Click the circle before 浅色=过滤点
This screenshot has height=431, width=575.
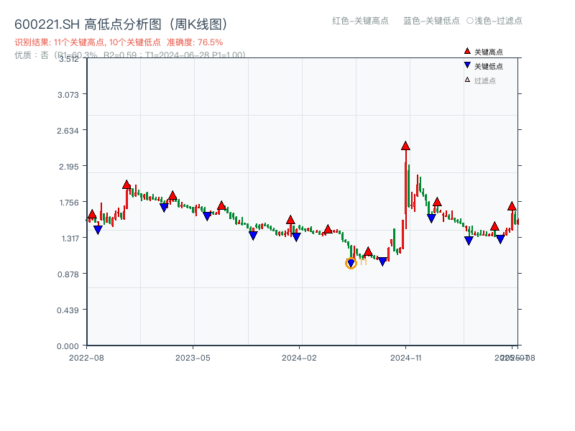click(470, 21)
